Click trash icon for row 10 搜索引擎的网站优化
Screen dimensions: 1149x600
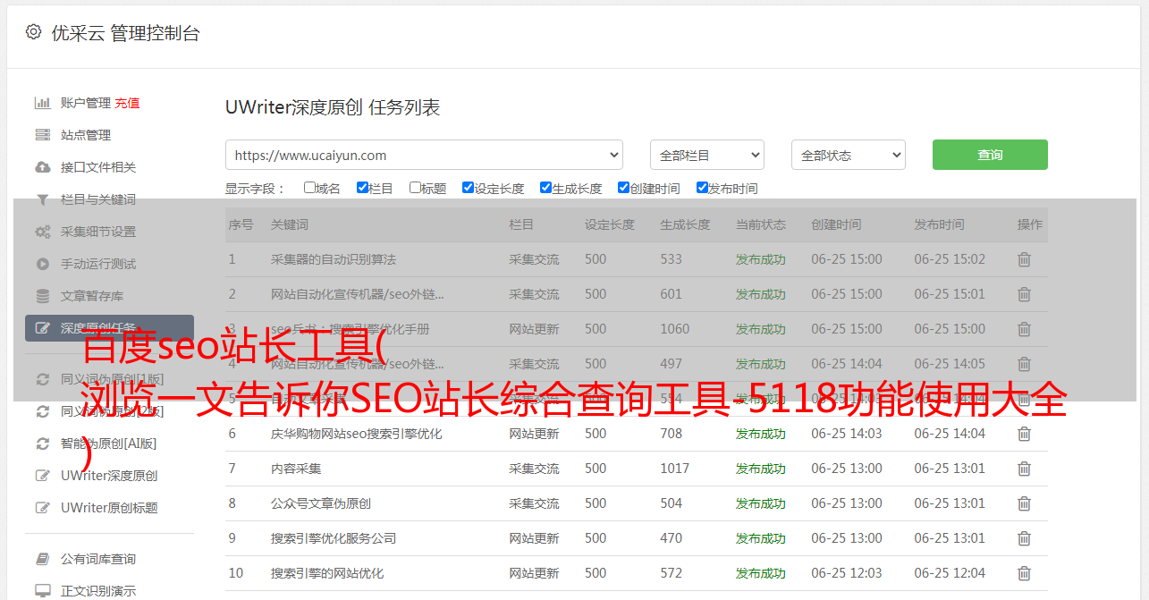1024,573
